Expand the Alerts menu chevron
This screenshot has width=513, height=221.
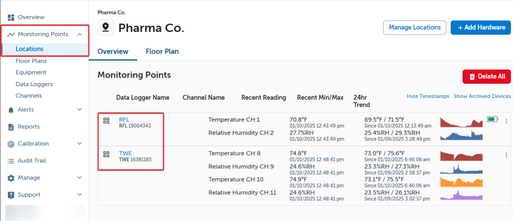[79, 109]
